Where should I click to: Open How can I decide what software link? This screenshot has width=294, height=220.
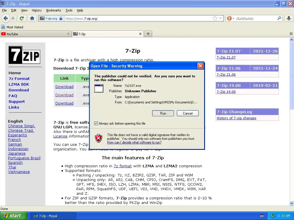[134, 142]
